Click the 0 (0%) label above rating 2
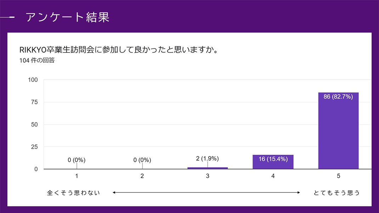 [142, 160]
